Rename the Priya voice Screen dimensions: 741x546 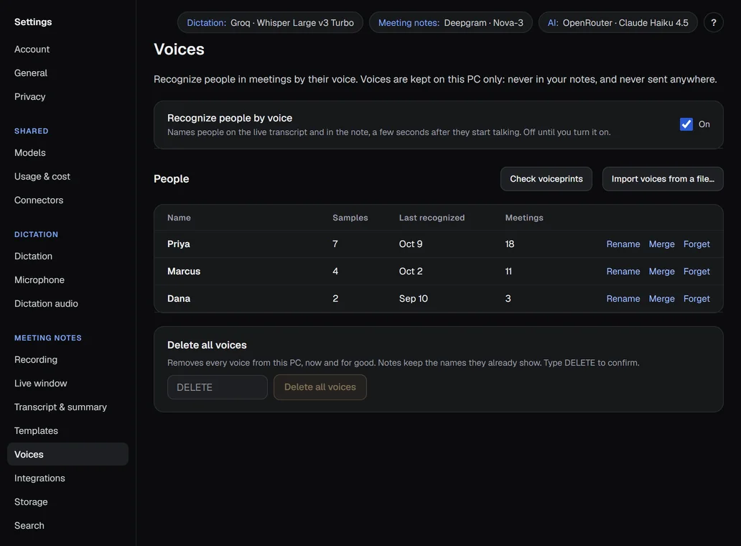(x=623, y=244)
